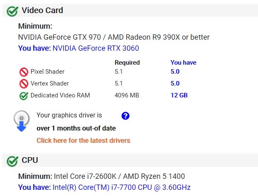Viewport: 258px width, 196px height.
Task: Click the Dedicated Video RAM label
Action: 60,95
